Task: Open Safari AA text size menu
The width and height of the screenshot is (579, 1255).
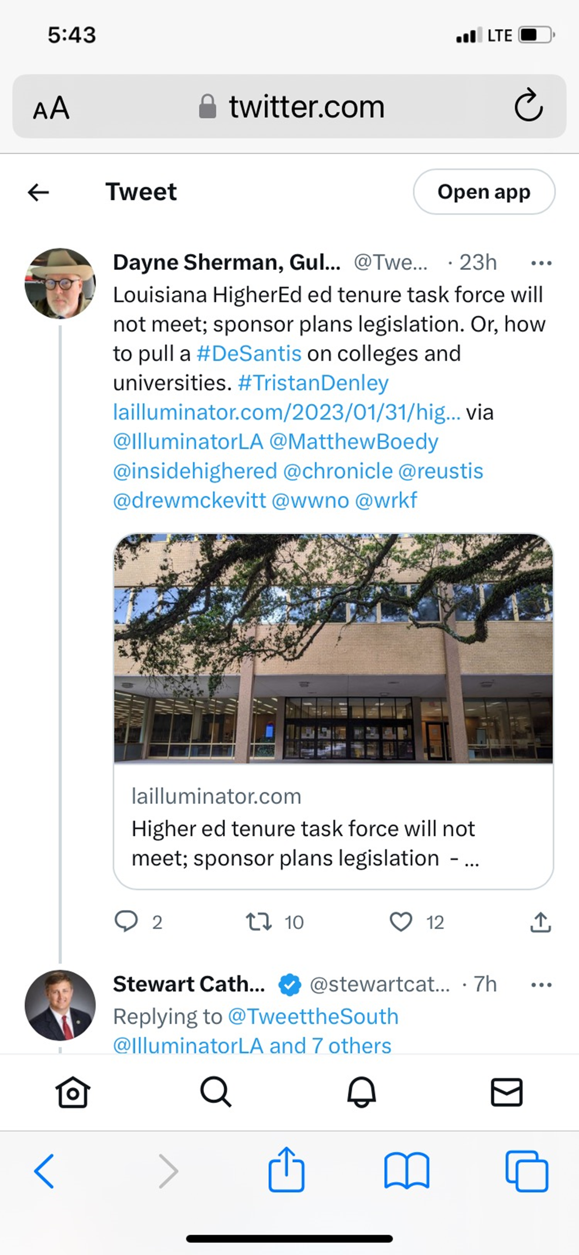Action: (51, 107)
